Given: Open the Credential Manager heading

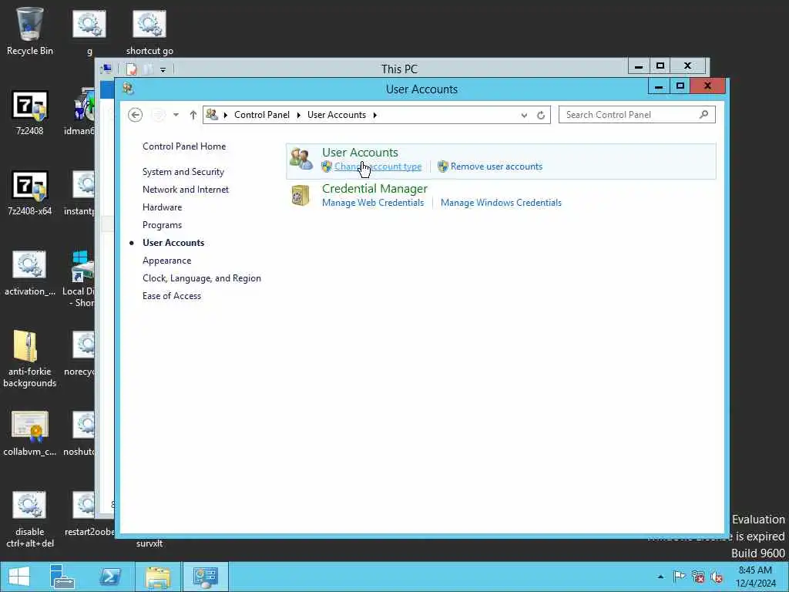Looking at the screenshot, I should 375,189.
